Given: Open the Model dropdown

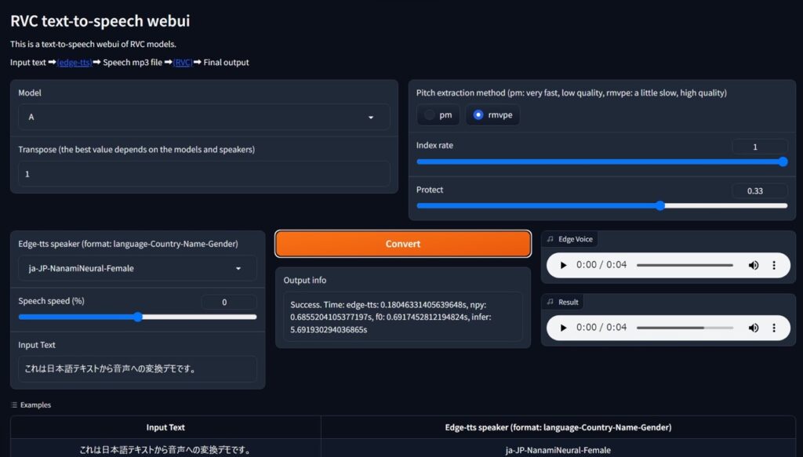Looking at the screenshot, I should [205, 118].
